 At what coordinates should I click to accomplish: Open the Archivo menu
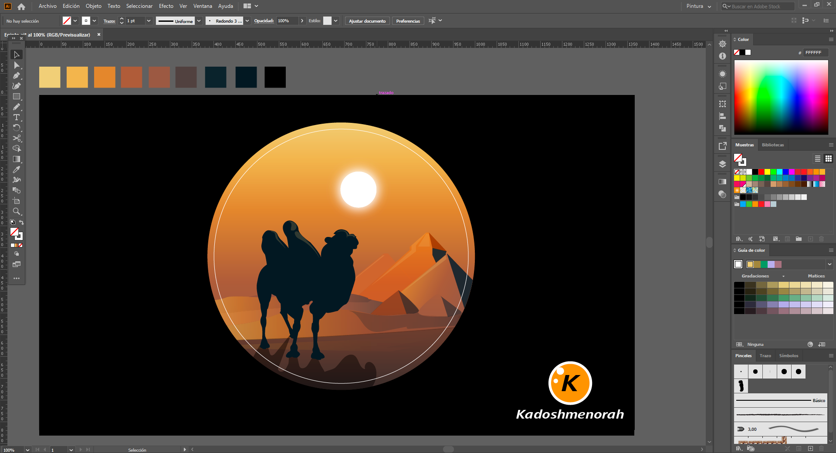(47, 6)
